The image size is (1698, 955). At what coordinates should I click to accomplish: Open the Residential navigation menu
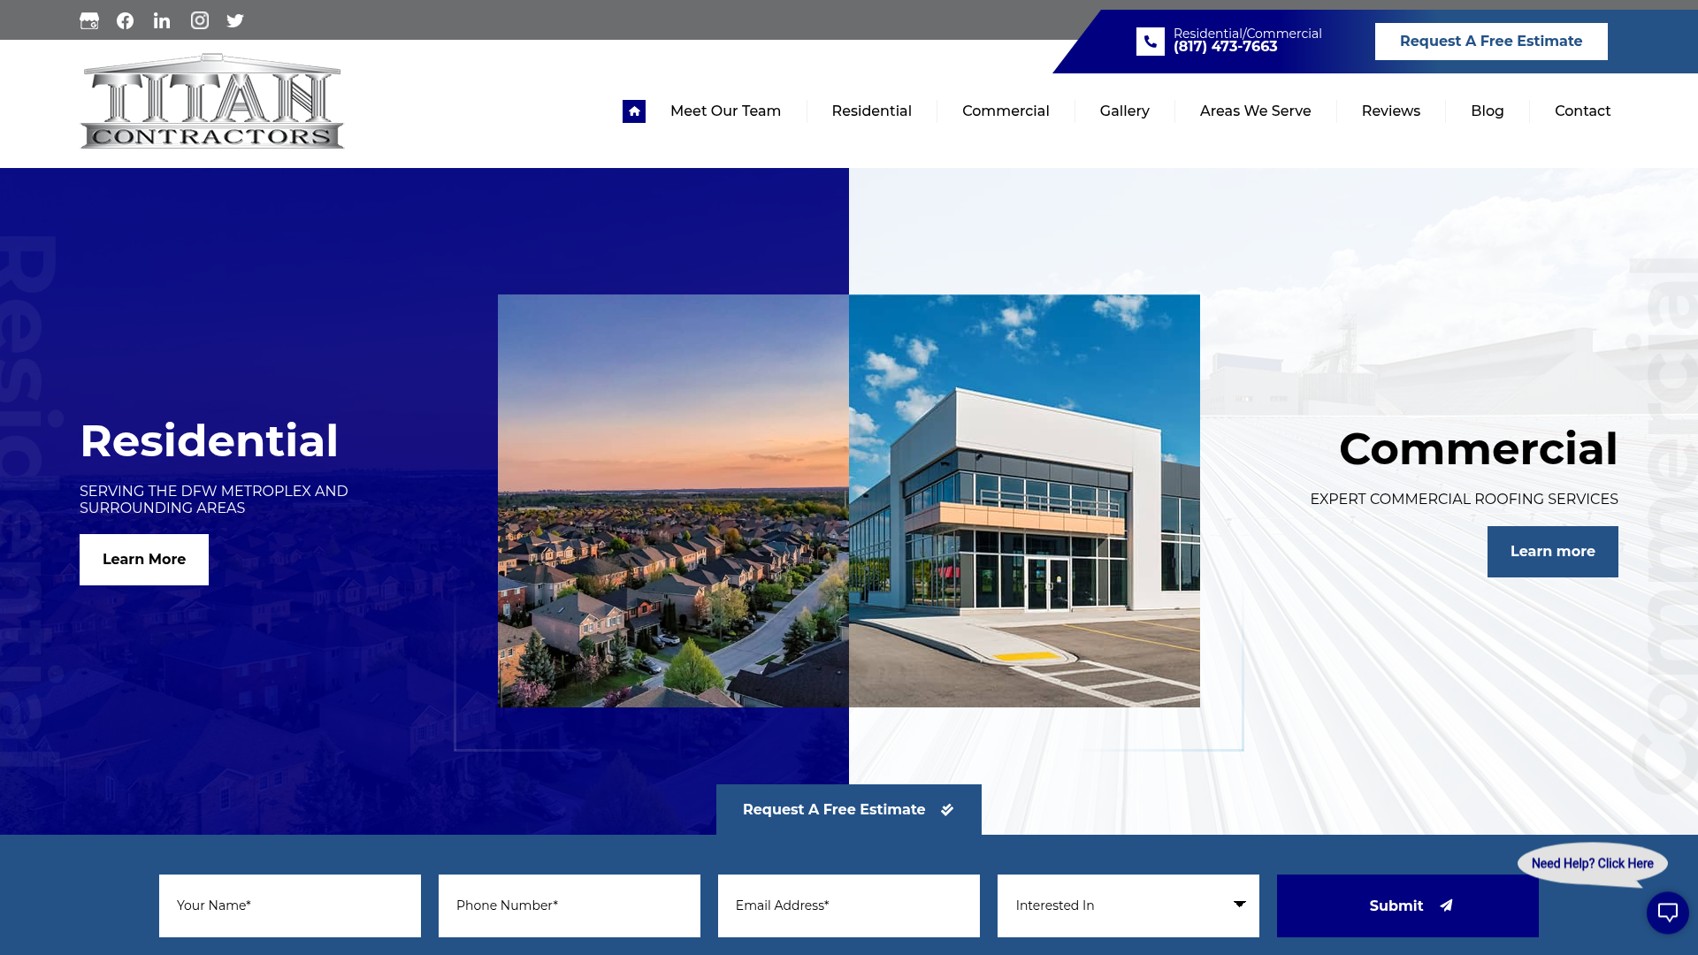pyautogui.click(x=871, y=111)
